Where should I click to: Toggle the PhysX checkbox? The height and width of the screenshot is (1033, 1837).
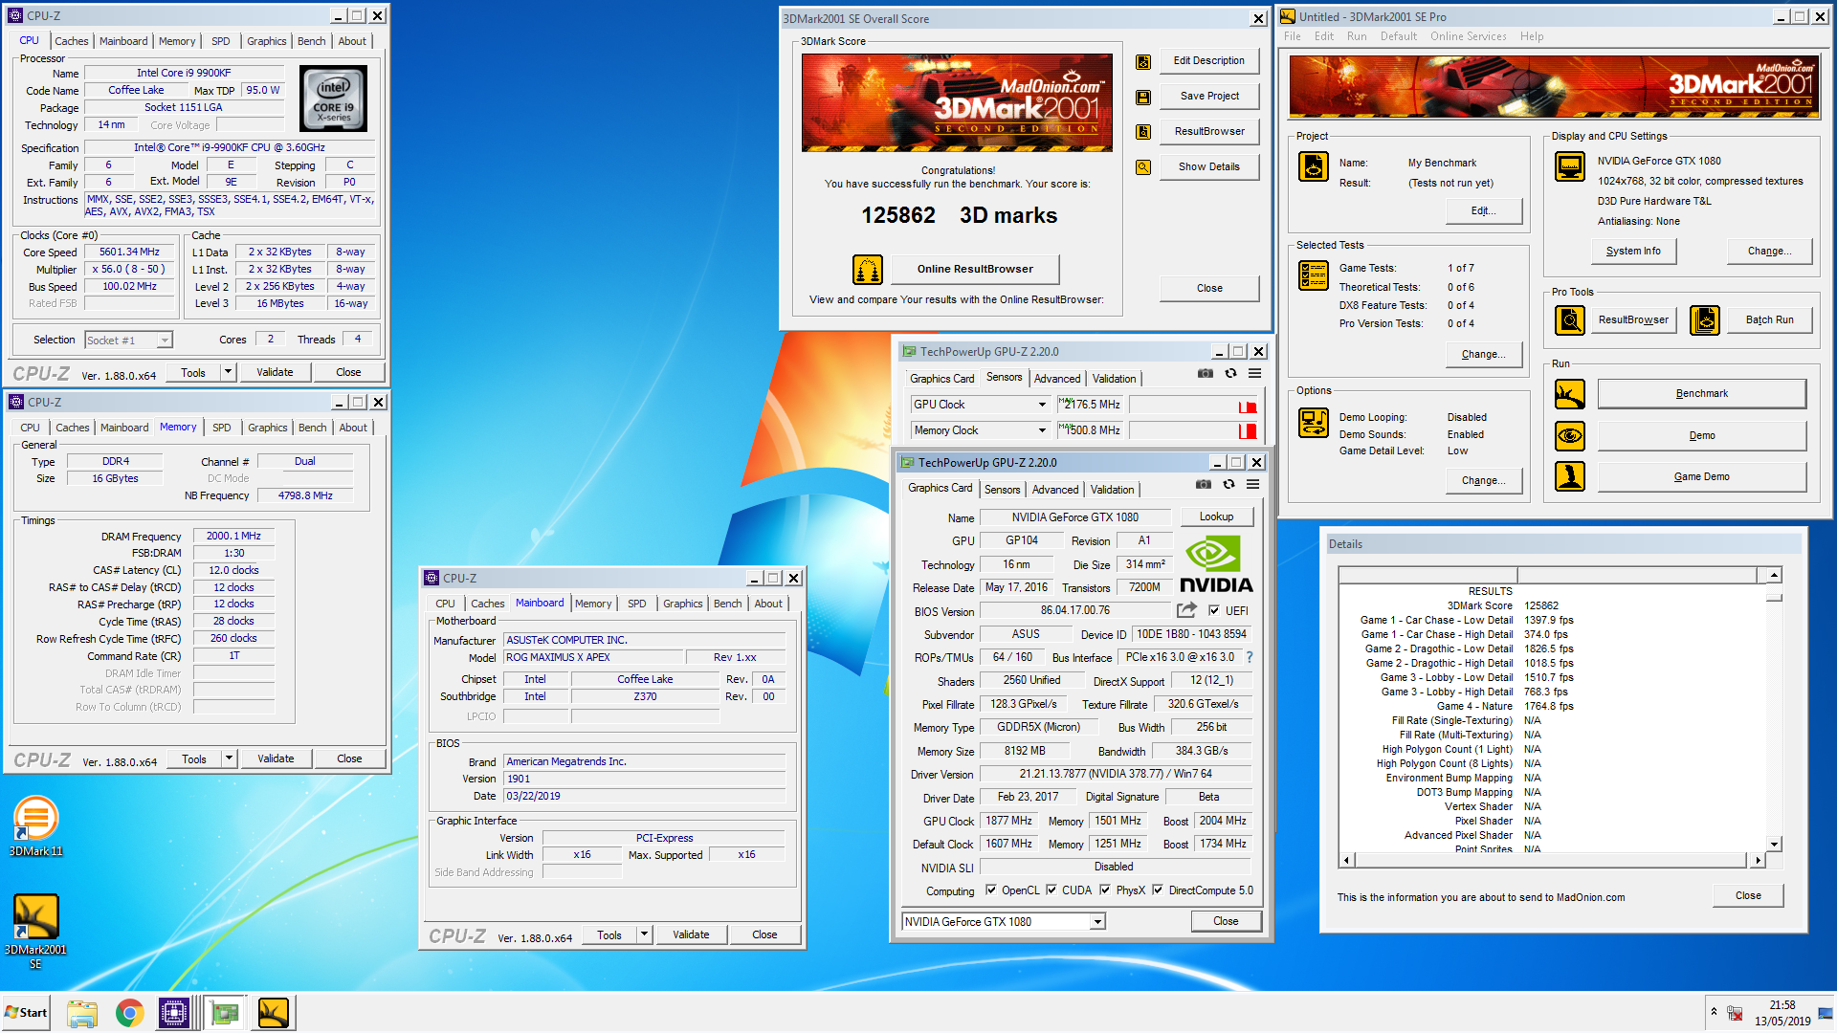pos(1105,890)
